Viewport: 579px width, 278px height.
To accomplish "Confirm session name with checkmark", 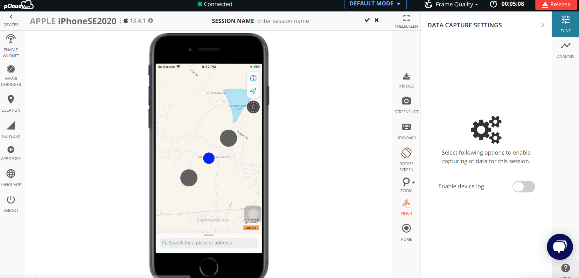I will [367, 20].
